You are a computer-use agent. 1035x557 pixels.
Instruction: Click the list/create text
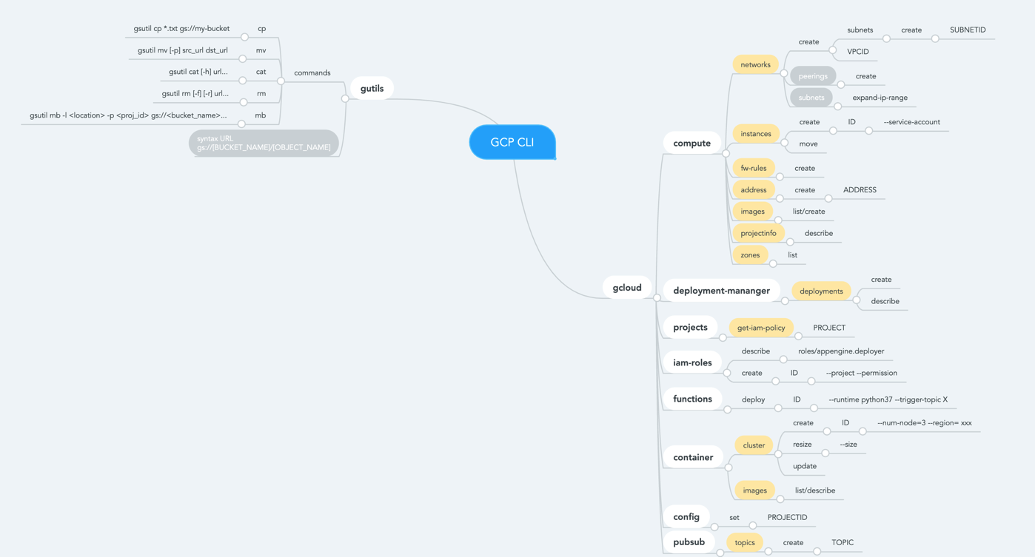pos(808,212)
